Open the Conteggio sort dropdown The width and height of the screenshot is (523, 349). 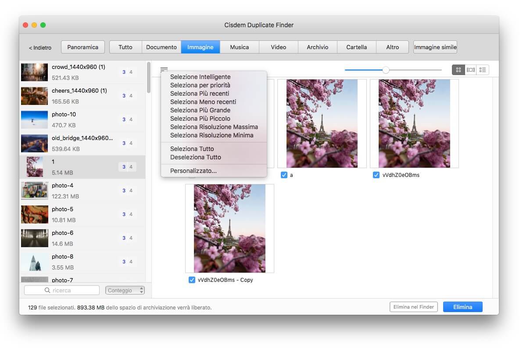point(125,290)
